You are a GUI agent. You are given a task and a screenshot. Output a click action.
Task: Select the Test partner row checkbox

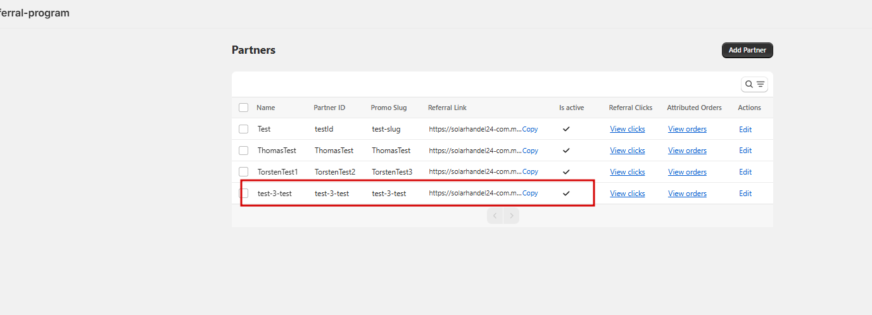244,129
